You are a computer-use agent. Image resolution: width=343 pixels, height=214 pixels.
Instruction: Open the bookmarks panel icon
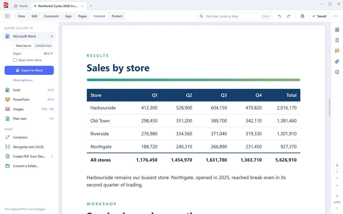click(x=337, y=40)
